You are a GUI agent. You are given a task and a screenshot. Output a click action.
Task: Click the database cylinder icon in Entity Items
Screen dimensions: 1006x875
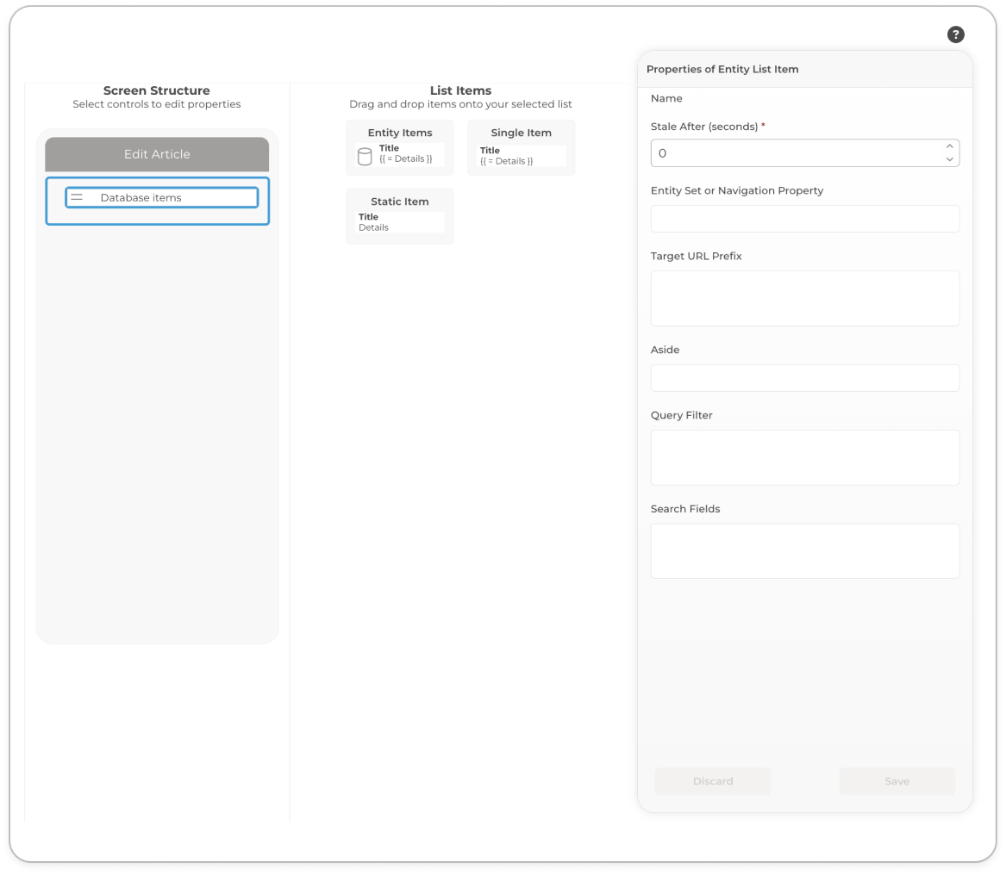(x=365, y=157)
